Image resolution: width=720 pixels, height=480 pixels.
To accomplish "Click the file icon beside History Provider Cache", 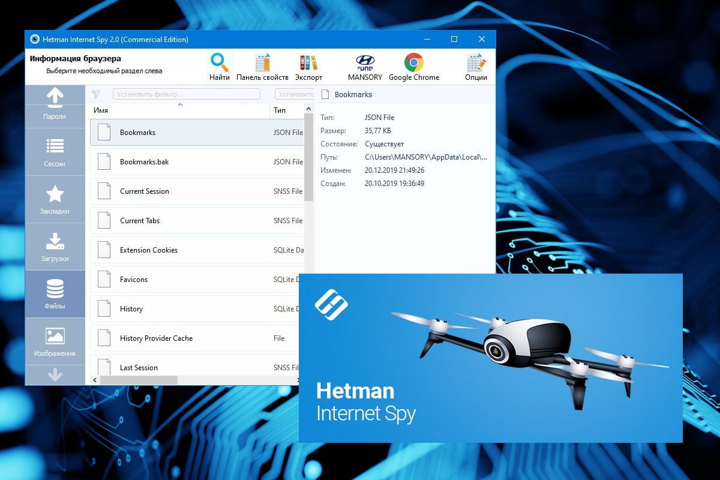I will tap(104, 338).
